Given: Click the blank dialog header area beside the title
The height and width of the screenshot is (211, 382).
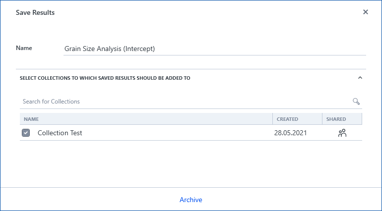Looking at the screenshot, I should tap(198, 12).
